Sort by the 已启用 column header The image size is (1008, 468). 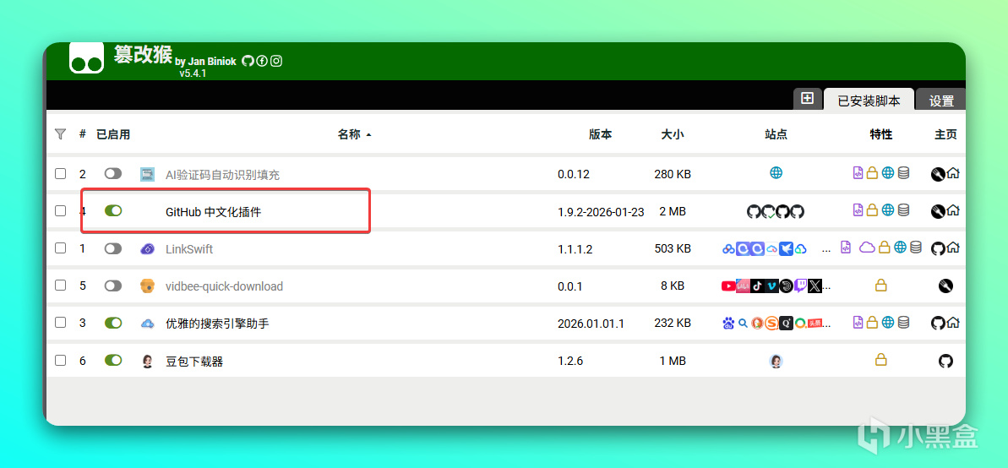click(113, 134)
